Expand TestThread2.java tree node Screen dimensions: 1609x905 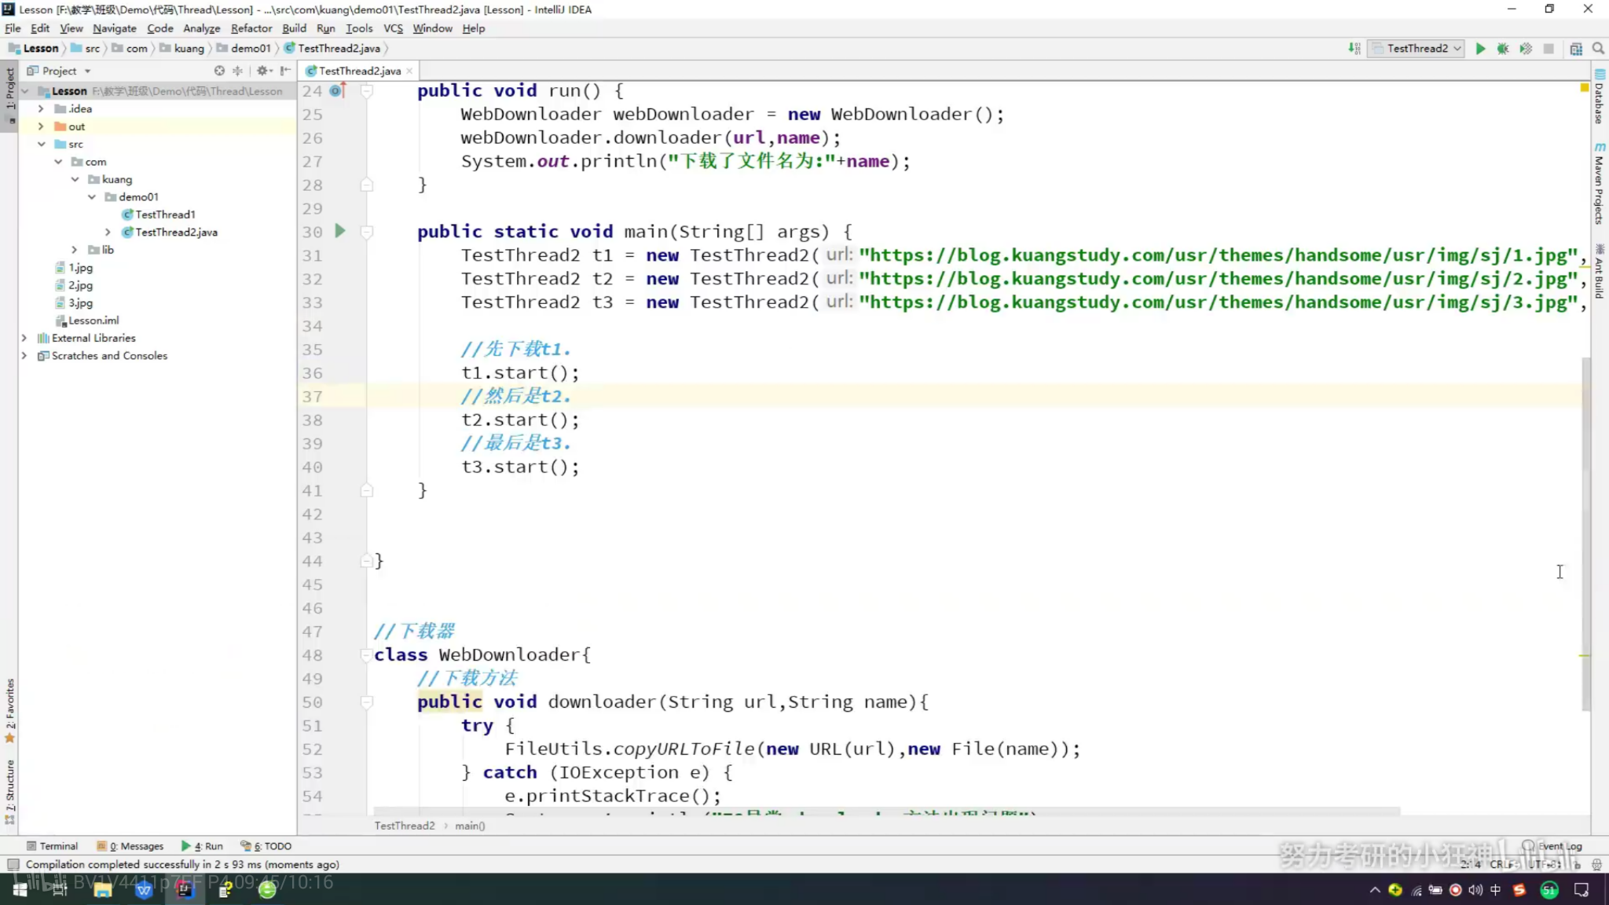[108, 232]
